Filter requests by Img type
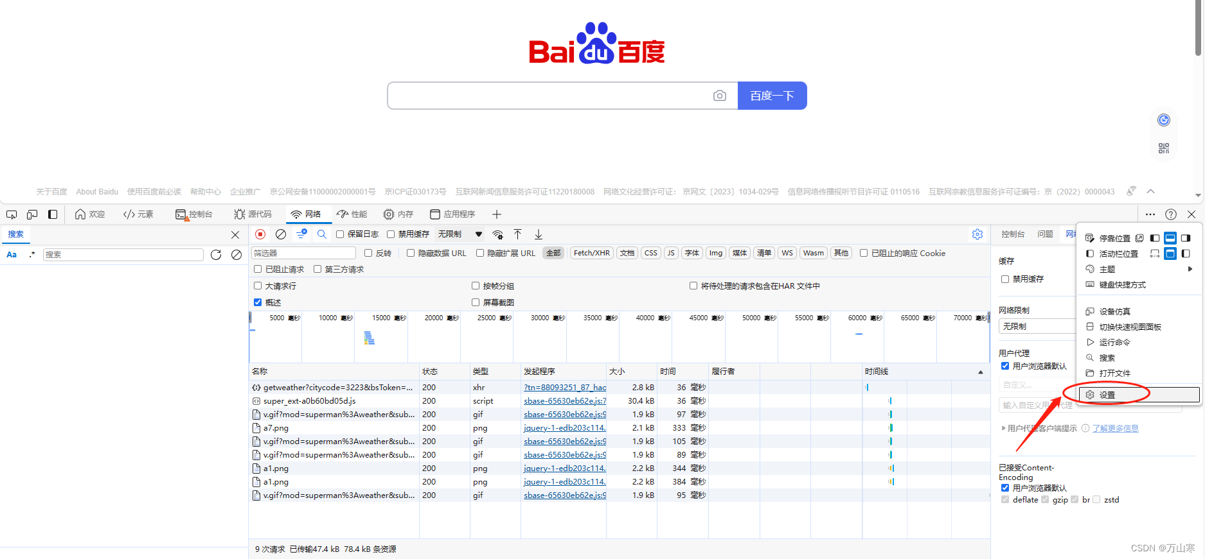The width and height of the screenshot is (1205, 559). click(x=716, y=253)
